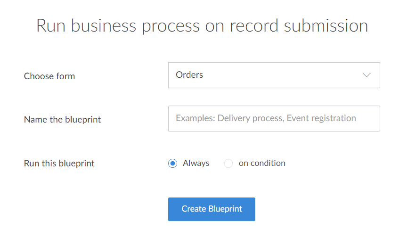Enable the empty 'on condition' radio circle

coord(228,164)
